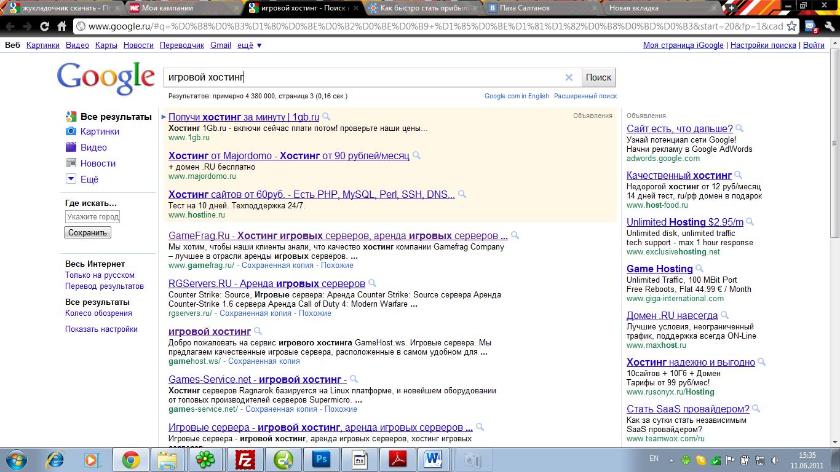Click the browser back arrow
840x472 pixels.
(x=10, y=26)
